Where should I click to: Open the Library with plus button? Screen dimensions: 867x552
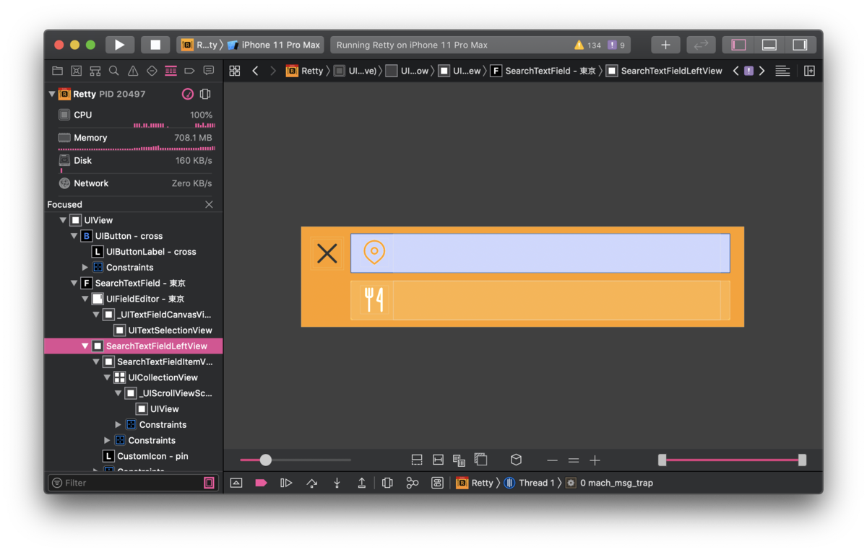(665, 45)
